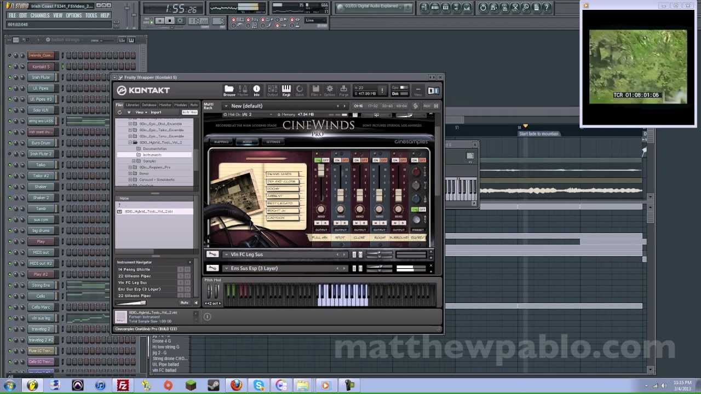This screenshot has height=394, width=701.
Task: Turn ON the Room mic channel
Action: tap(376, 160)
